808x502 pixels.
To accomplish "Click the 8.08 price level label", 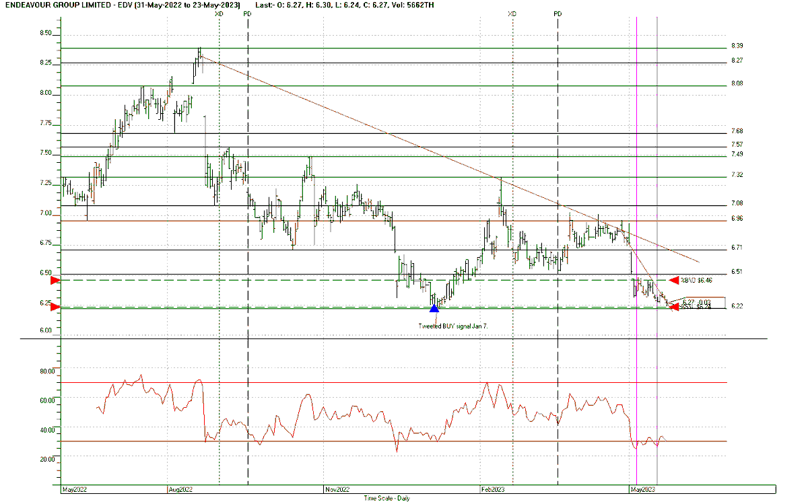I will (x=737, y=83).
